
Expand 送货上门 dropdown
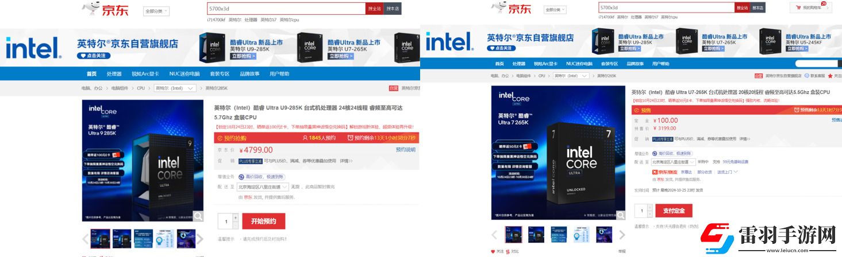click(x=726, y=172)
